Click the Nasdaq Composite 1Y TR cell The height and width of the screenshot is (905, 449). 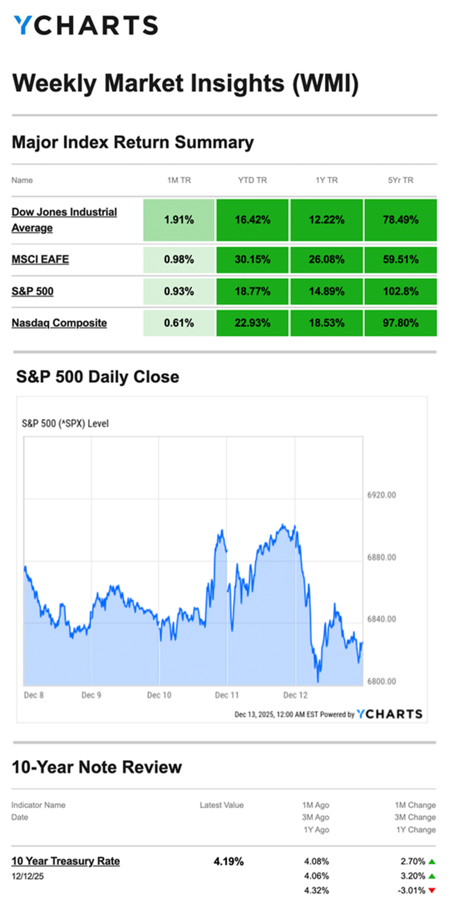(326, 323)
